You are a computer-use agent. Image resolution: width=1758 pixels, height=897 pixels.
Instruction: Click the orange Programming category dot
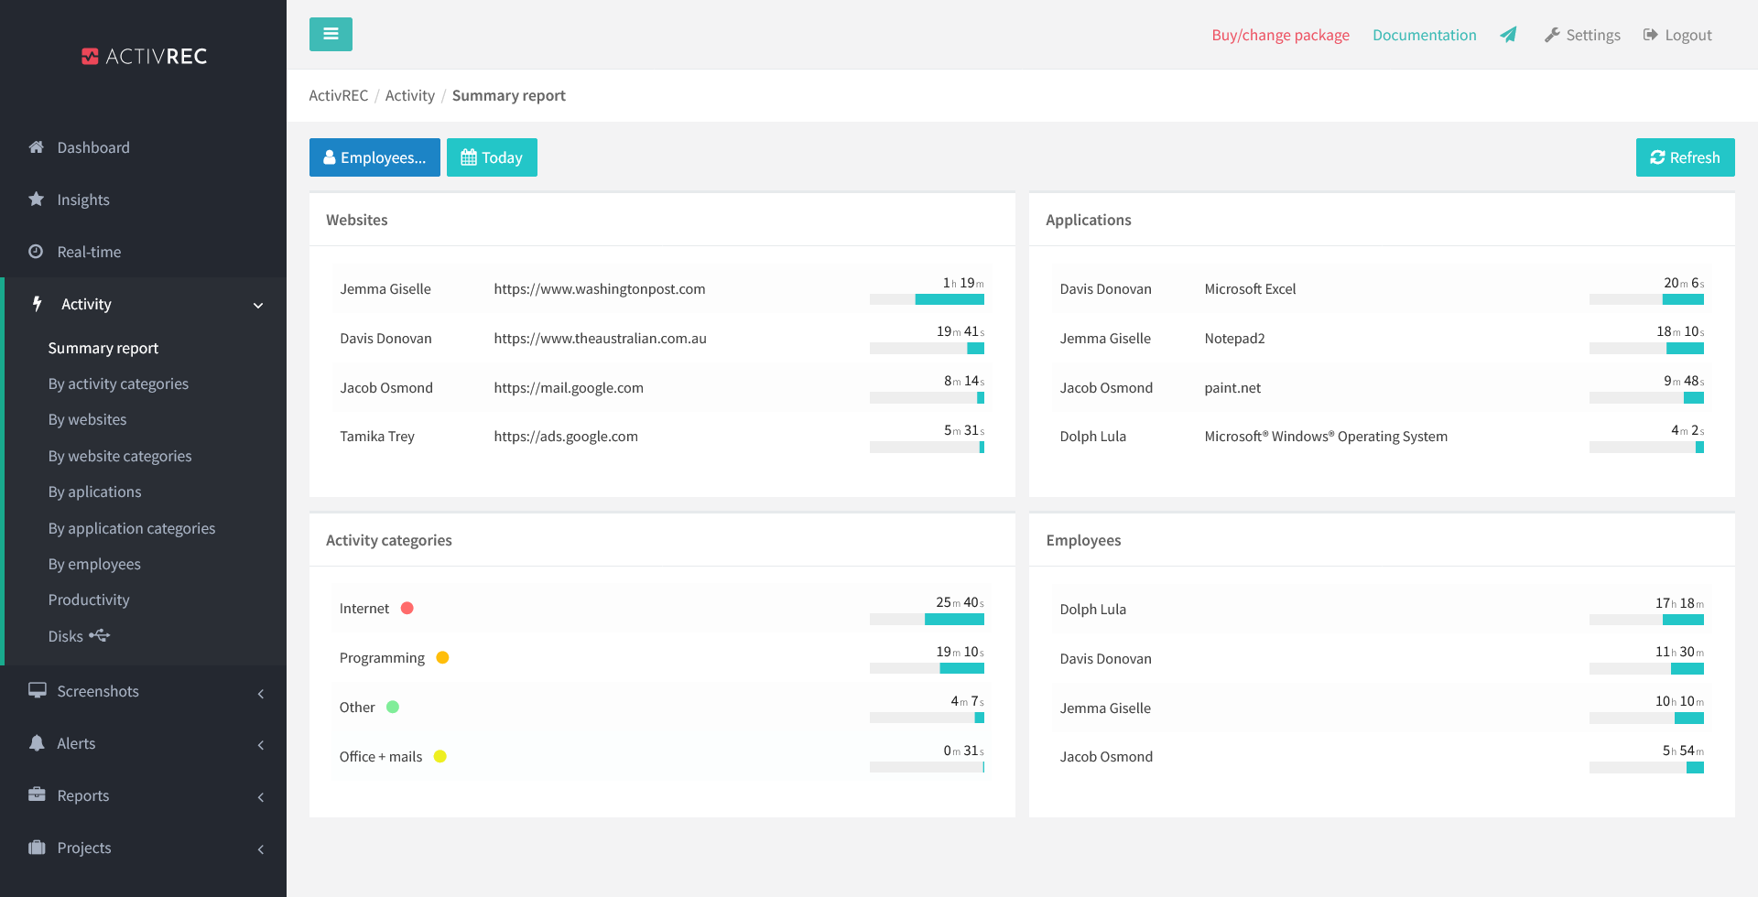tap(442, 658)
